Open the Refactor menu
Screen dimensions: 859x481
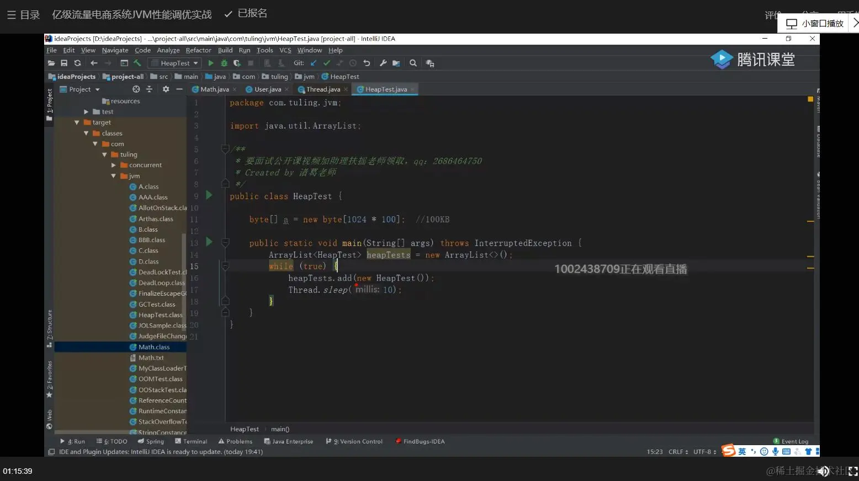(198, 50)
